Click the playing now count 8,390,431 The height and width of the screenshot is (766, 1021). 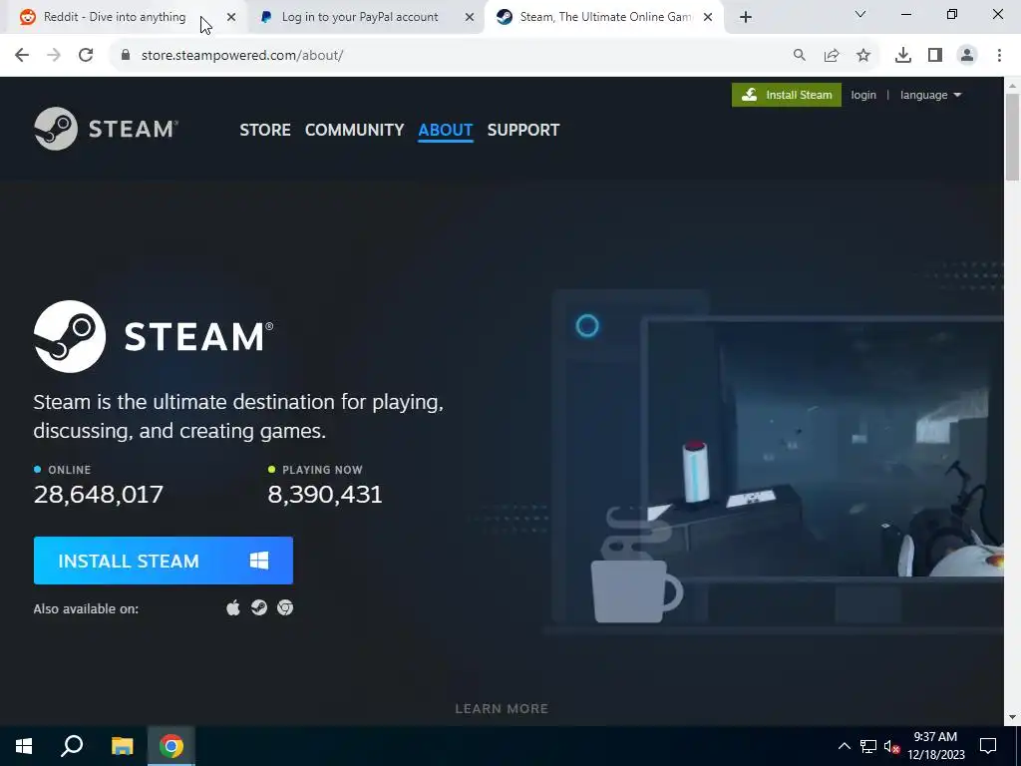pyautogui.click(x=325, y=495)
